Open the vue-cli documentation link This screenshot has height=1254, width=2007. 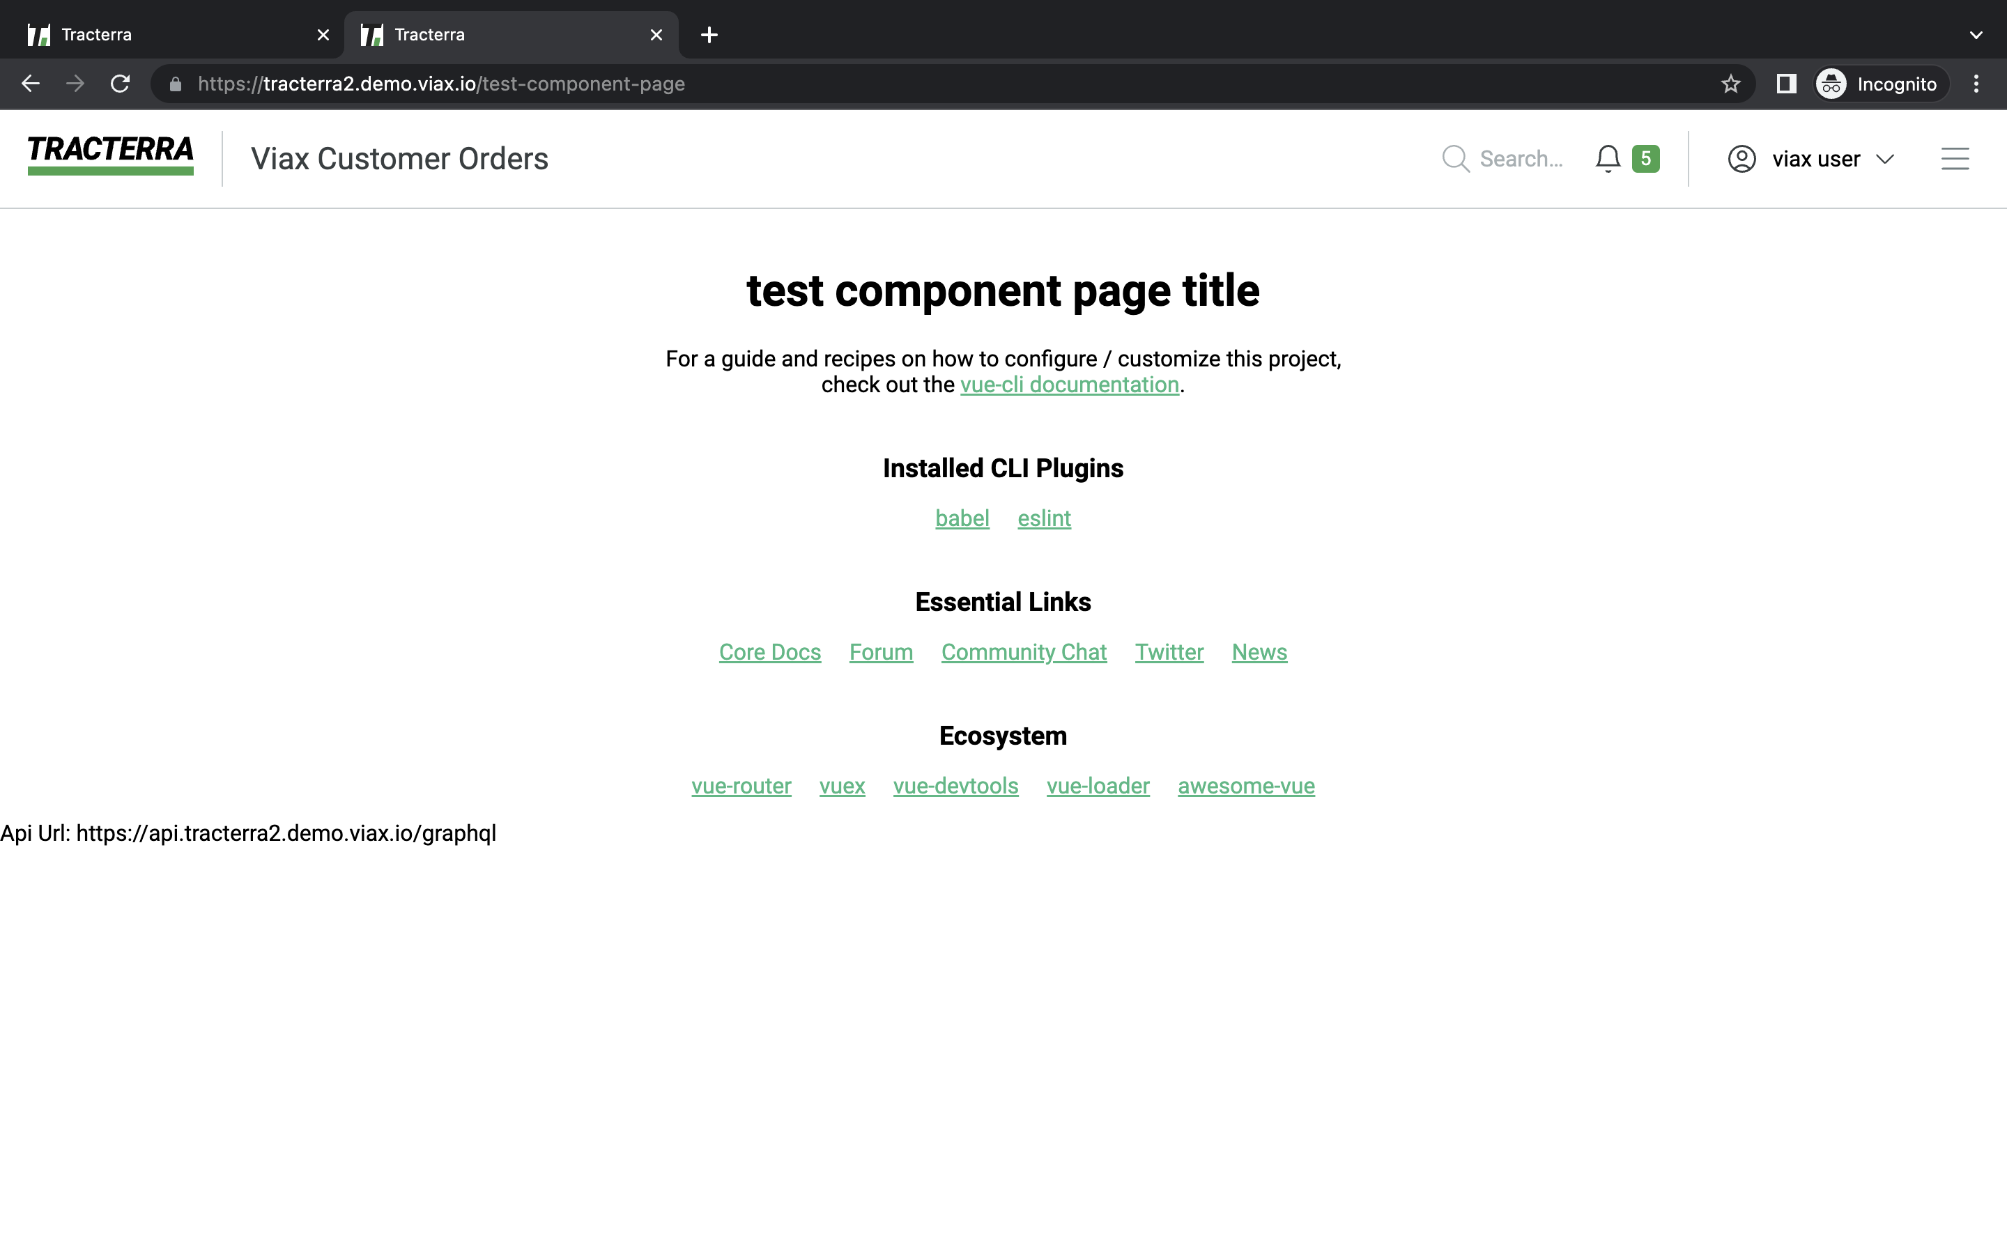tap(1069, 385)
